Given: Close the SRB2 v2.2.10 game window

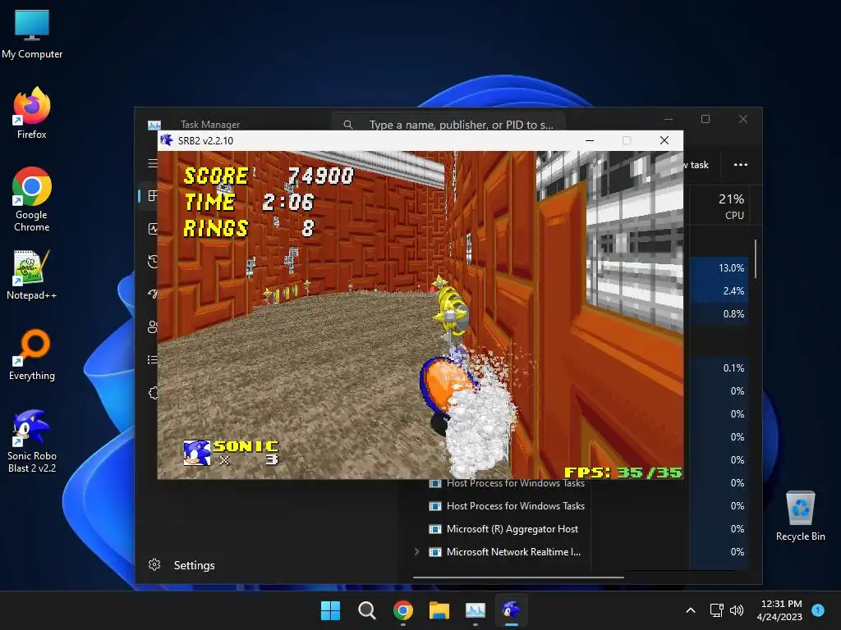Looking at the screenshot, I should 664,140.
